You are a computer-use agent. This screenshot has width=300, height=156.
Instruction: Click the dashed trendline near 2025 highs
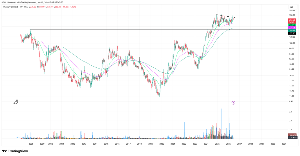[226, 16]
